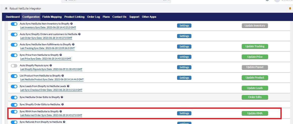Toggle Sync RMA from NetSuite to Shopify

14,112
